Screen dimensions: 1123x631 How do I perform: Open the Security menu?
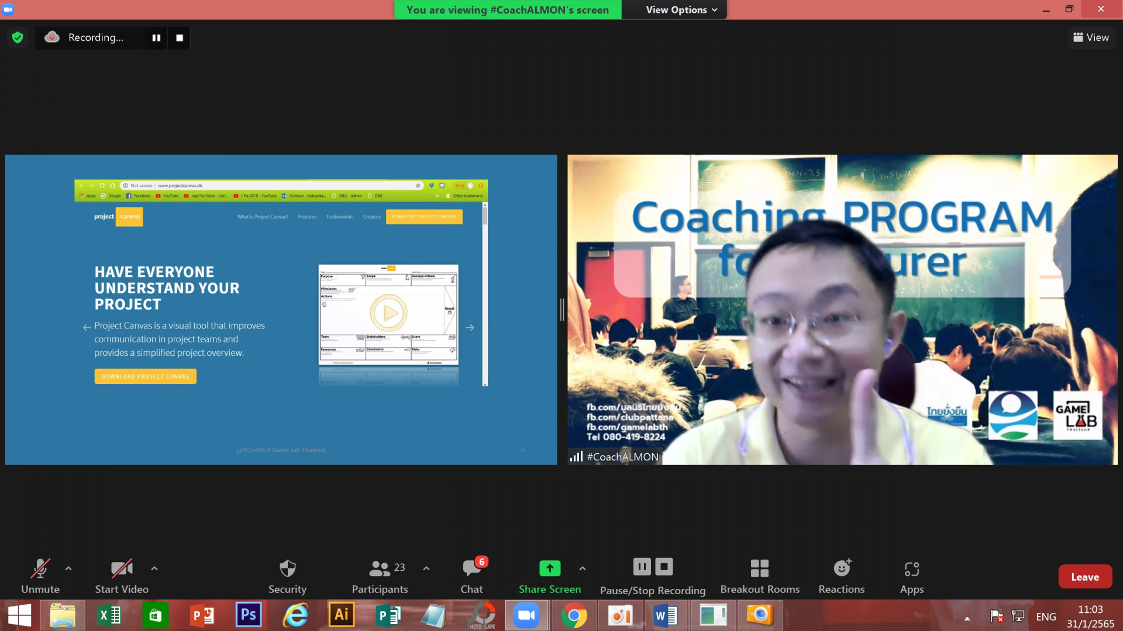[x=287, y=577]
